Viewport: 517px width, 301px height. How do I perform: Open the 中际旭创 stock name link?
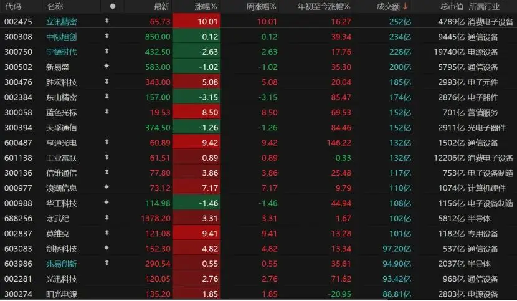pyautogui.click(x=62, y=36)
